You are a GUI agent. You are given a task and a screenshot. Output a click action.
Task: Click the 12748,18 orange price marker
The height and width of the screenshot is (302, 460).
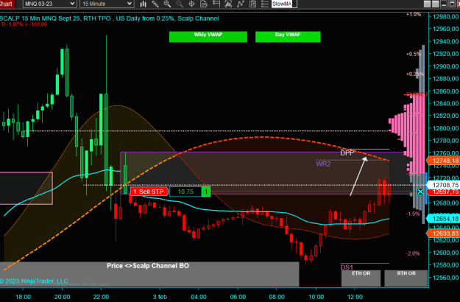click(x=442, y=161)
